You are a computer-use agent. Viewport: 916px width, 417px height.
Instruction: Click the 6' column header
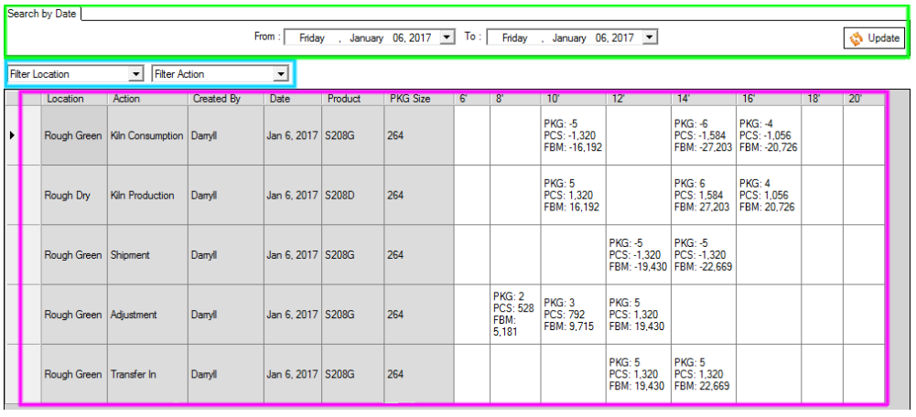[x=472, y=99]
